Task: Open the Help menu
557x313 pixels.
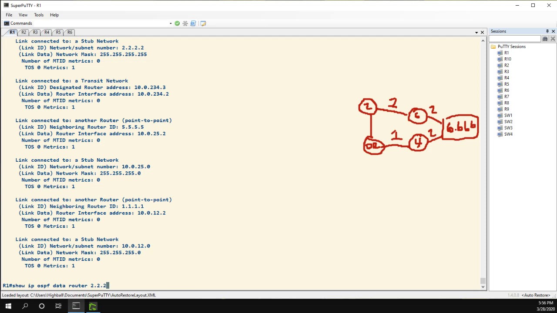Action: coord(54,15)
